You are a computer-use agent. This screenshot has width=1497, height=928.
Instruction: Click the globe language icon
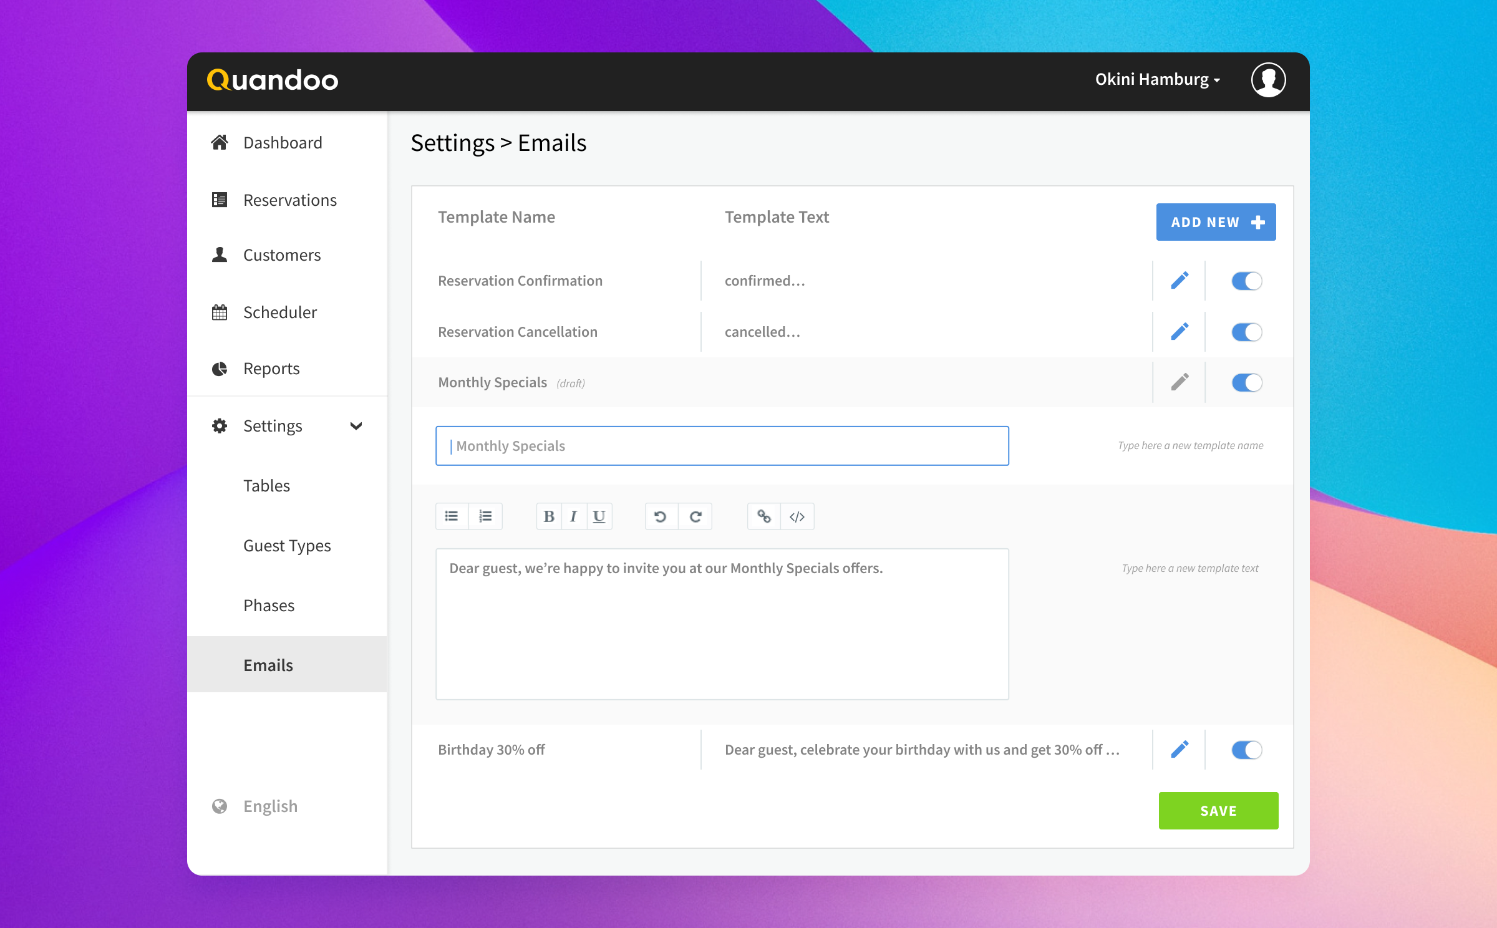click(x=220, y=806)
